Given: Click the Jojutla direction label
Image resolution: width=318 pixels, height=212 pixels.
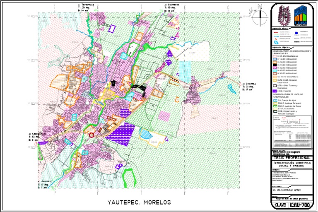Looking at the screenshot, I should [x=46, y=184].
